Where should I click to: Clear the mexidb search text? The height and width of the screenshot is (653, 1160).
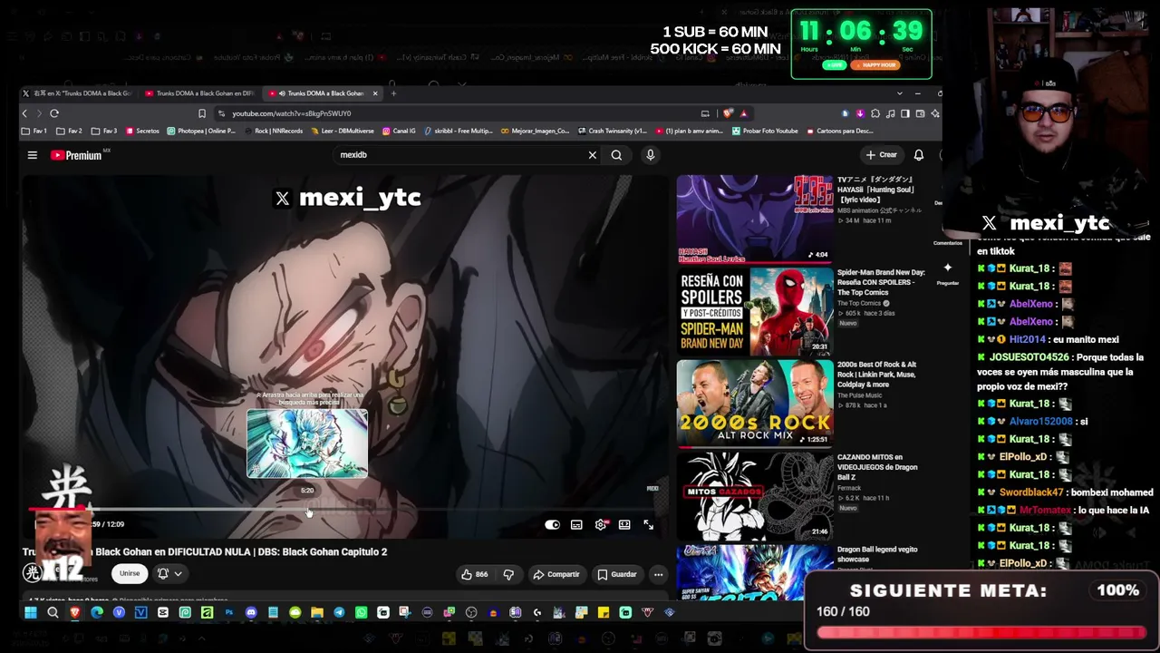593,155
